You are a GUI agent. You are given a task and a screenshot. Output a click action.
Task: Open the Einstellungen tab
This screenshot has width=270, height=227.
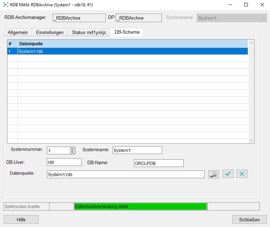(x=50, y=32)
